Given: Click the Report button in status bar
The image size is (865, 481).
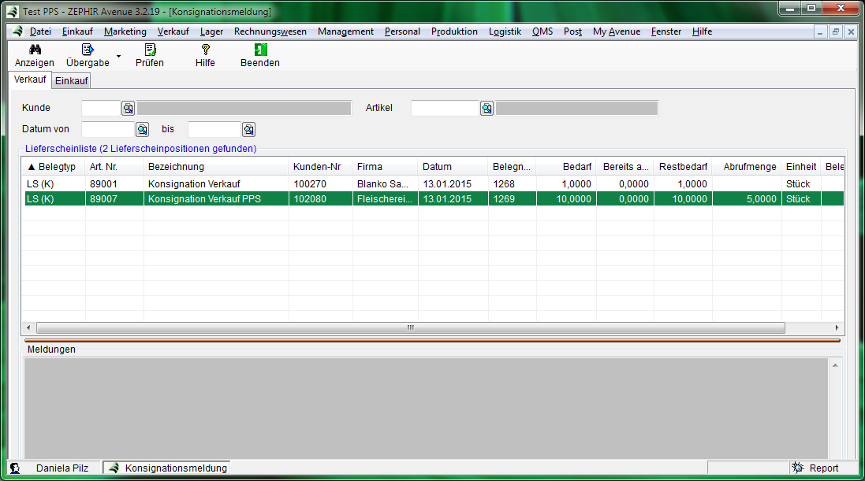Looking at the screenshot, I should [816, 468].
